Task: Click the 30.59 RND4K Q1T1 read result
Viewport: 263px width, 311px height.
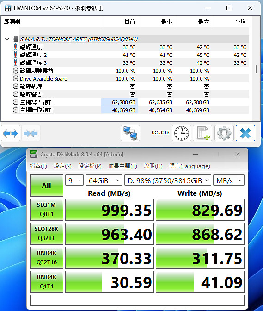Action: (110, 282)
